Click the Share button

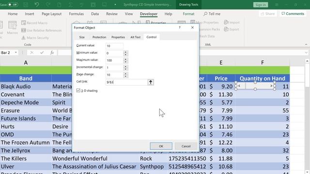pos(268,14)
